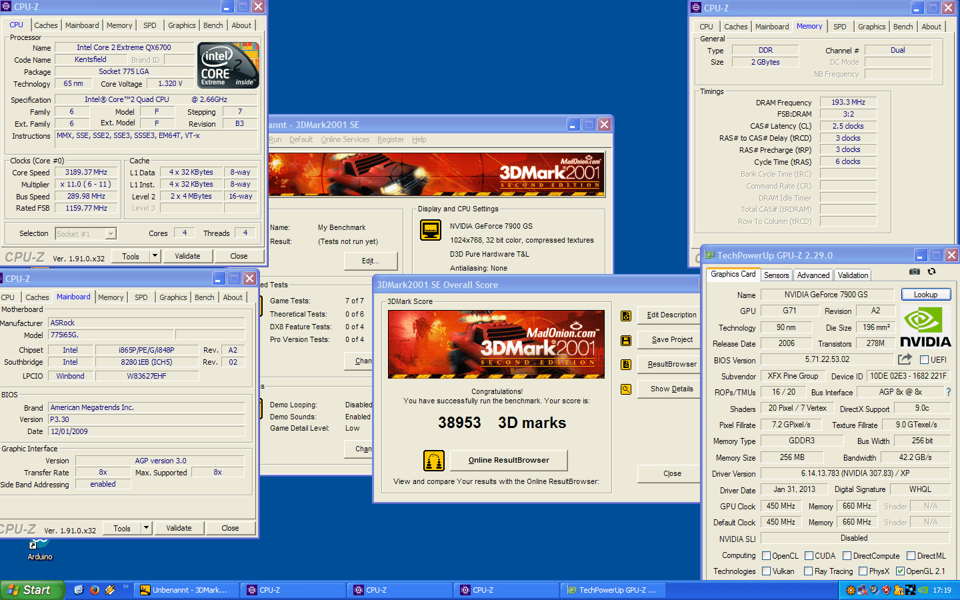Switch to TechPowerUp GPU-Z taskbar button

(614, 590)
